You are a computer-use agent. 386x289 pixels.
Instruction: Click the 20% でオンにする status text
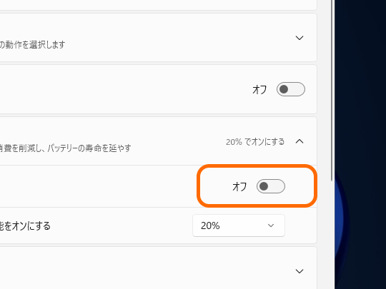coord(255,142)
